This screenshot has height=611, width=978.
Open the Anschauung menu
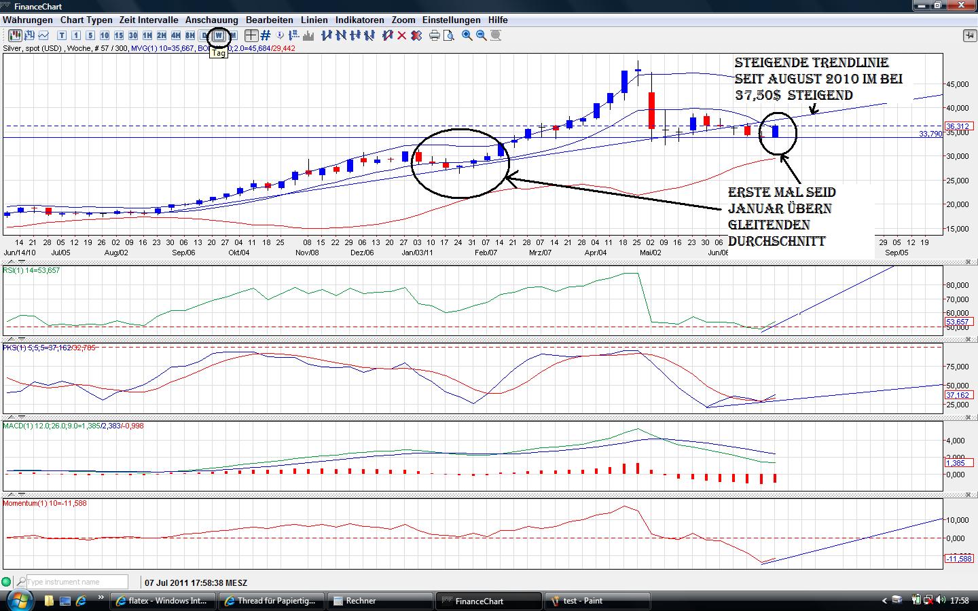click(x=212, y=20)
